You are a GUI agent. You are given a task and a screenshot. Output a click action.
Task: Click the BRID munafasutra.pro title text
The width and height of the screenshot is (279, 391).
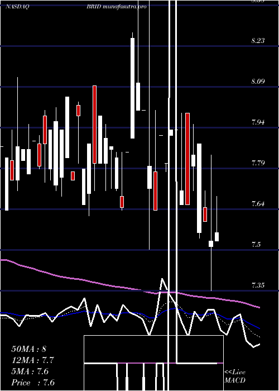116,7
